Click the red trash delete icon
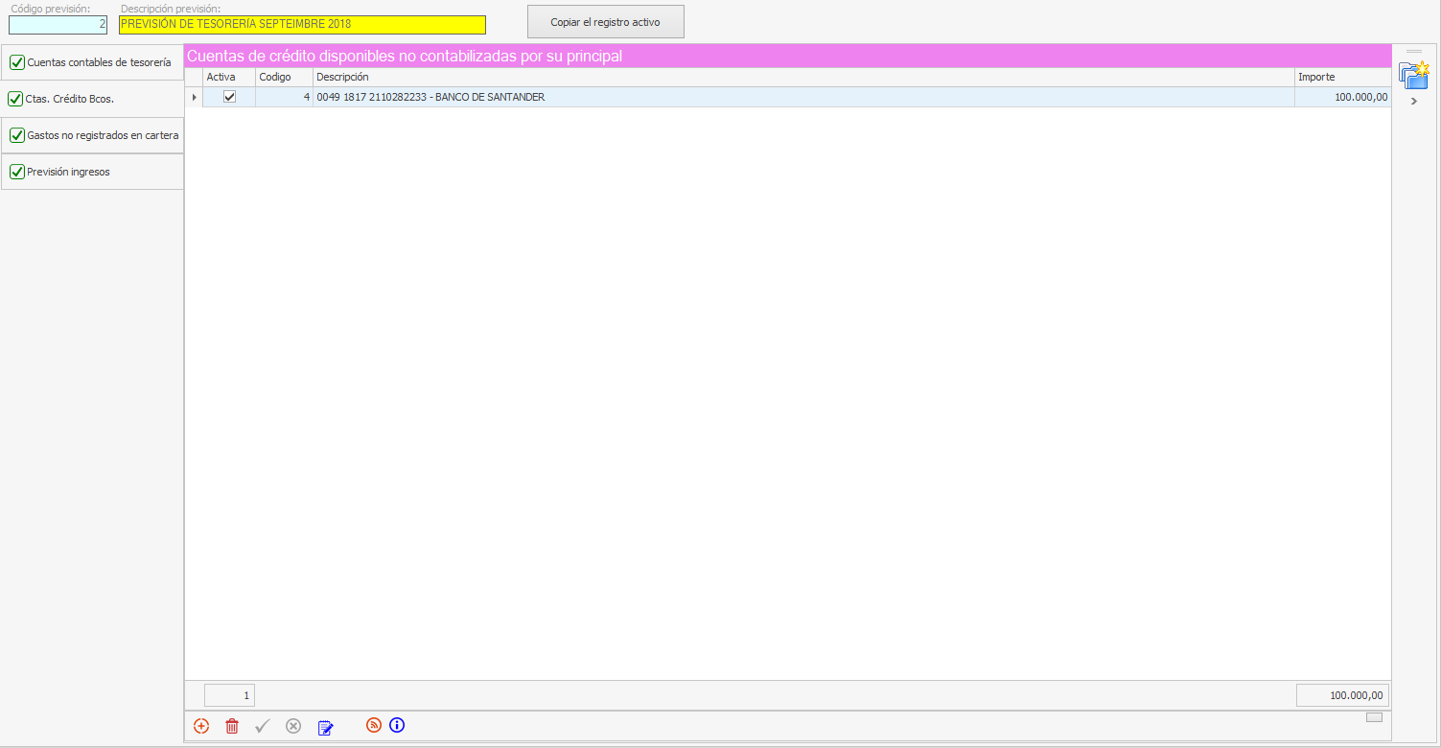 click(232, 727)
